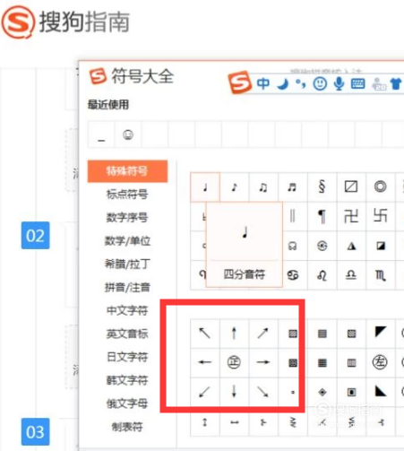Open the 中文字符 category
This screenshot has width=404, height=451.
pyautogui.click(x=127, y=310)
